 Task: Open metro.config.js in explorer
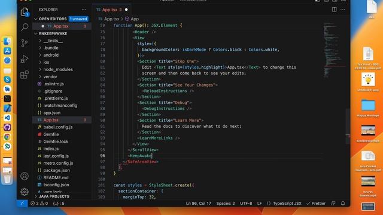[58, 163]
